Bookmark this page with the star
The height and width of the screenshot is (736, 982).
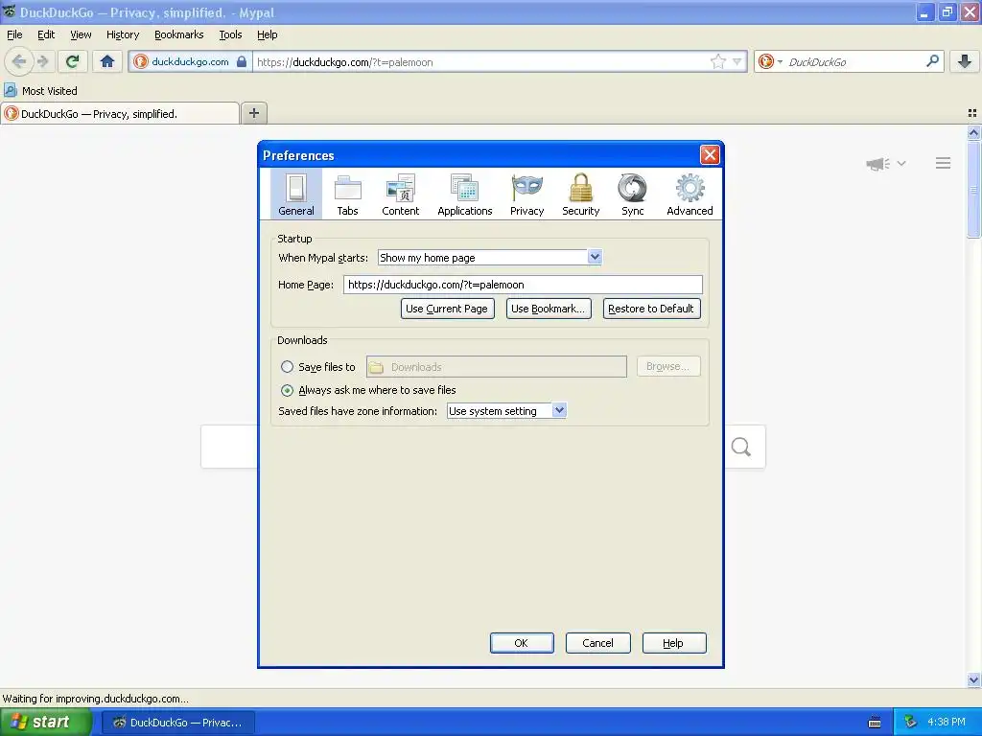718,61
